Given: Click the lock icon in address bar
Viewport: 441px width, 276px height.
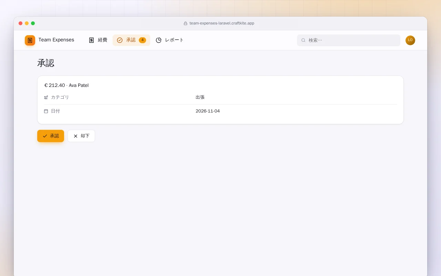Looking at the screenshot, I should tap(185, 23).
